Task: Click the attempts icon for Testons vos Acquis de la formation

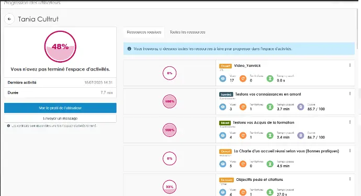Action: [x=243, y=135]
